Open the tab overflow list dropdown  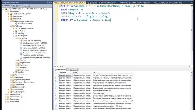pos(192,3)
